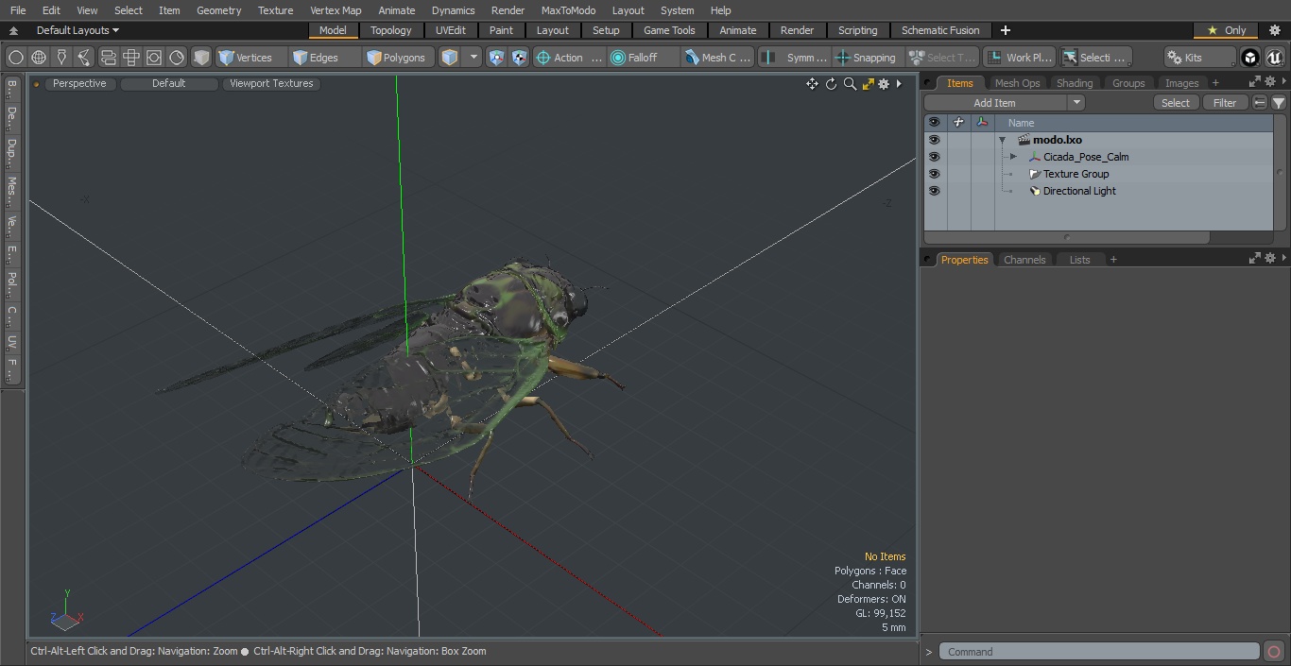Switch to the Channels tab
The width and height of the screenshot is (1291, 666).
(x=1024, y=260)
